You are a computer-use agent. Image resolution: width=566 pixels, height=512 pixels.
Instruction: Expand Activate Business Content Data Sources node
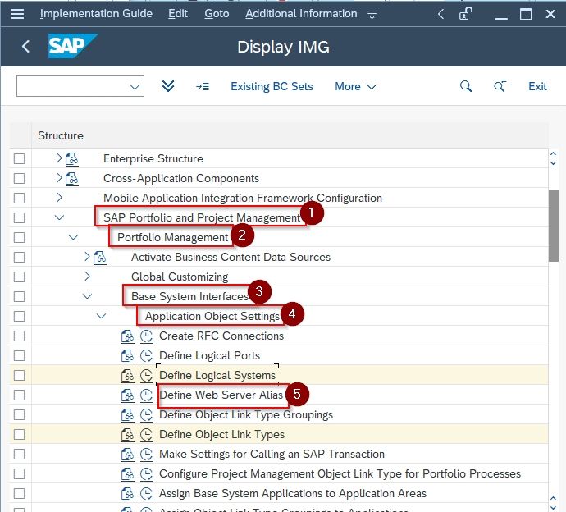tap(87, 256)
